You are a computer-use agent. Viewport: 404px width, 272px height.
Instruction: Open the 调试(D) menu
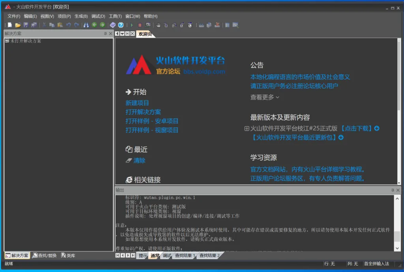pyautogui.click(x=98, y=16)
